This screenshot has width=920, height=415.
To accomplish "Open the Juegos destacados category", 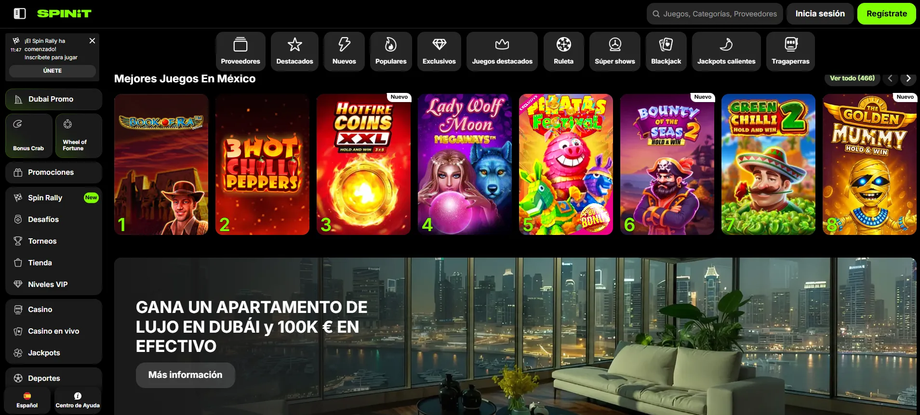I will 502,52.
